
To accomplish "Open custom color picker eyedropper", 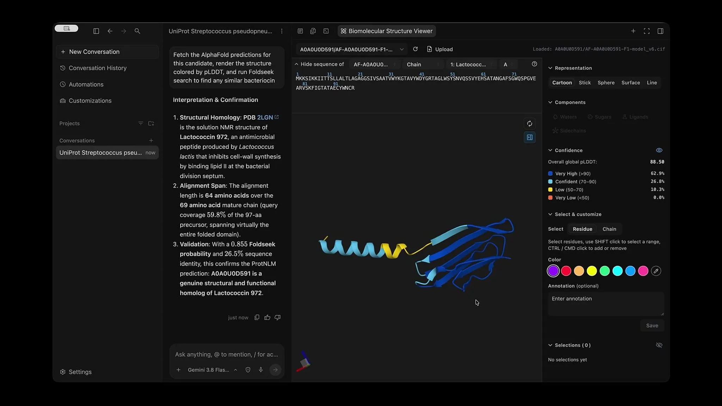I will coord(656,271).
